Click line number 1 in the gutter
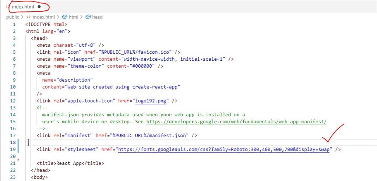The height and width of the screenshot is (181, 377). pos(14,24)
